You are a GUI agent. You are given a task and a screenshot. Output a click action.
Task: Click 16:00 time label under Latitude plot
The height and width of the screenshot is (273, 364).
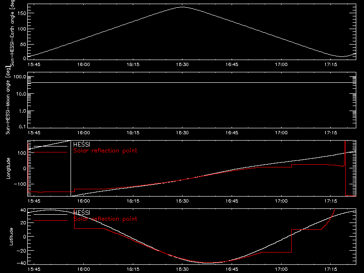[83, 269]
